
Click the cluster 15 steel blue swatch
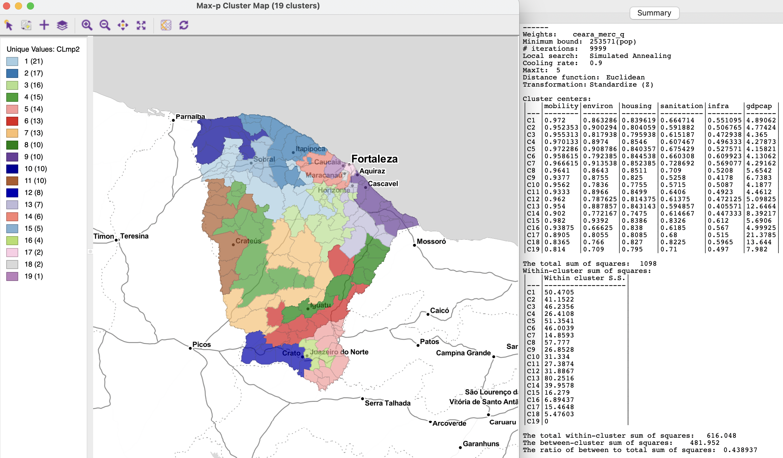[12, 228]
